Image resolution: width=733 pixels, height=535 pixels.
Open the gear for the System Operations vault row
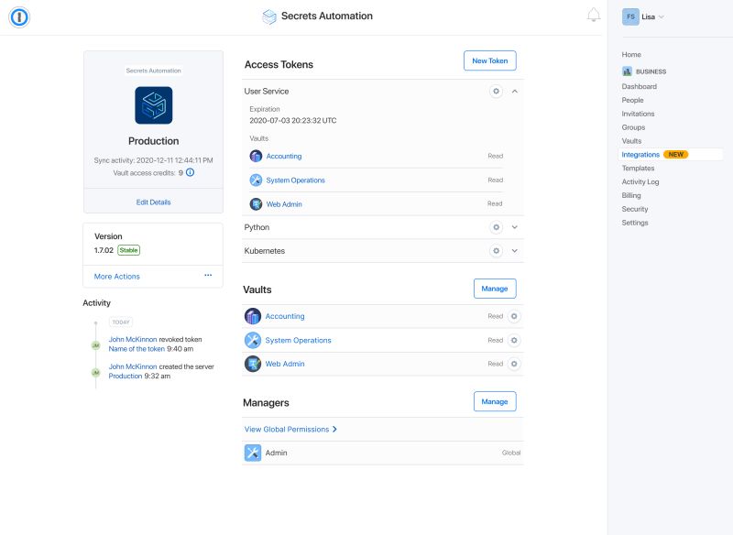pos(514,340)
